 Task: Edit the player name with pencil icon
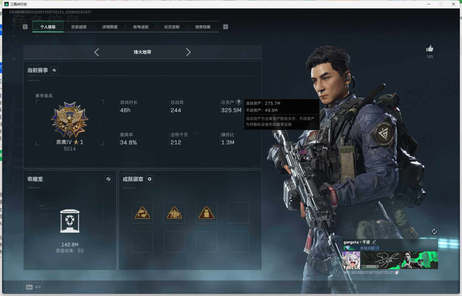pyautogui.click(x=374, y=242)
